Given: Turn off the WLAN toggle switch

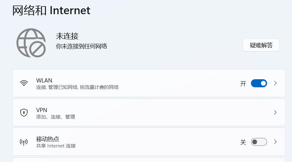Looking at the screenshot, I should [259, 83].
